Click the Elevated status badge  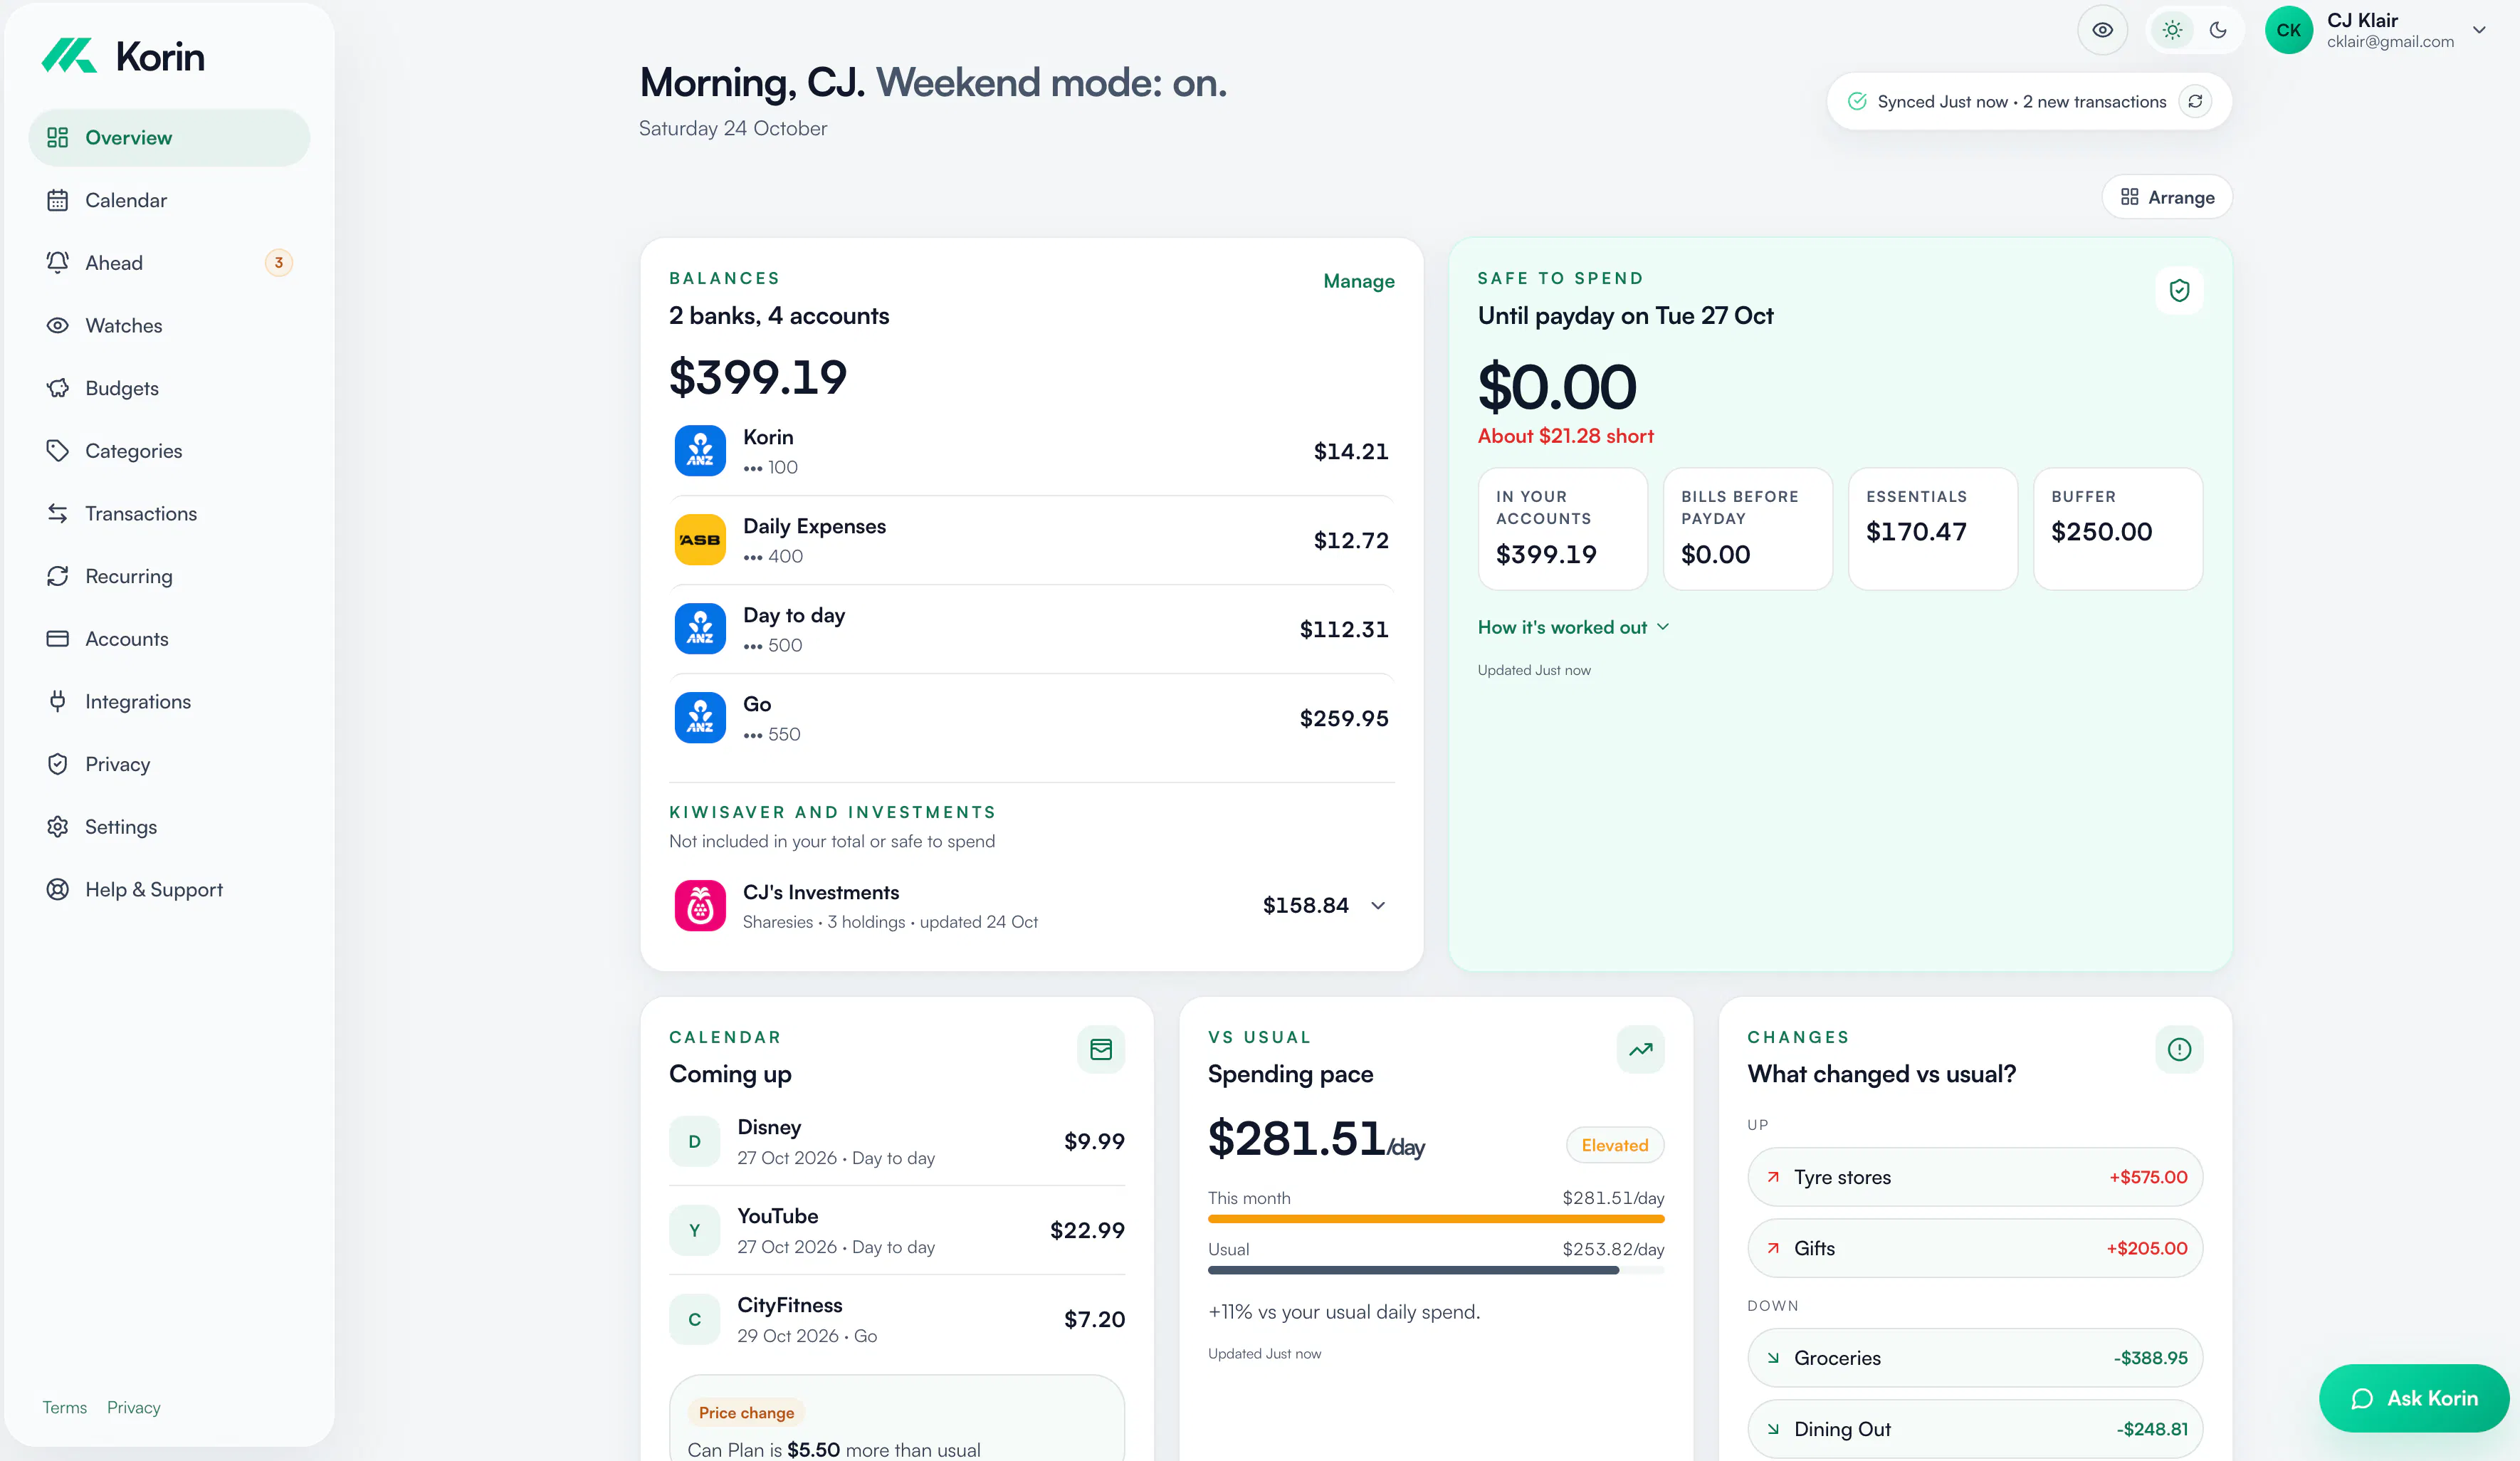(1615, 1145)
